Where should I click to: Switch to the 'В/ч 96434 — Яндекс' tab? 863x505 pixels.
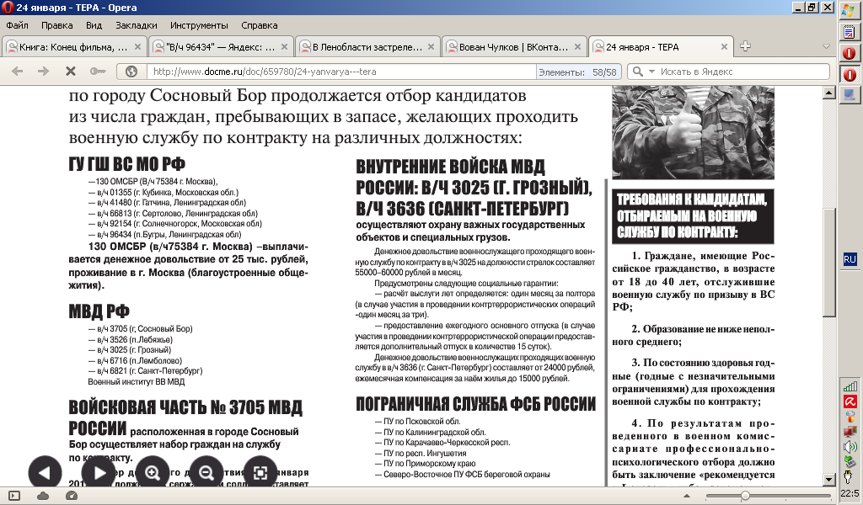coord(221,47)
